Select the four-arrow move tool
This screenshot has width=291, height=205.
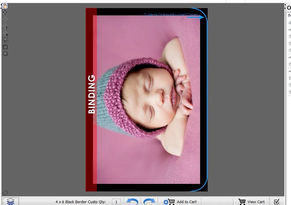(x=5, y=12)
